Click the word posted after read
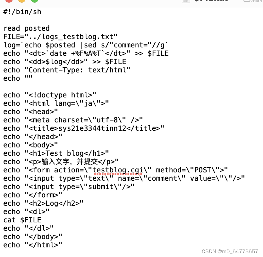Viewport: 263px width, 257px height. coord(37,28)
